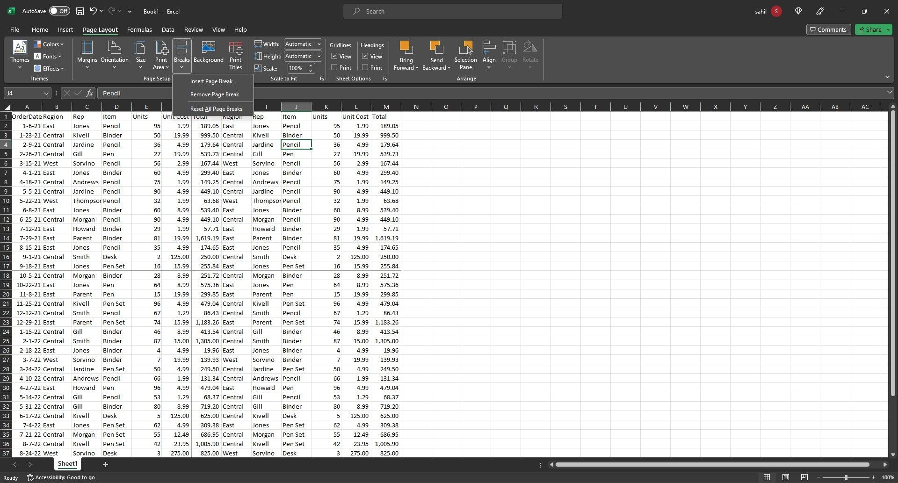Image resolution: width=898 pixels, height=483 pixels.
Task: Toggle Headings View checkbox
Action: click(x=365, y=56)
